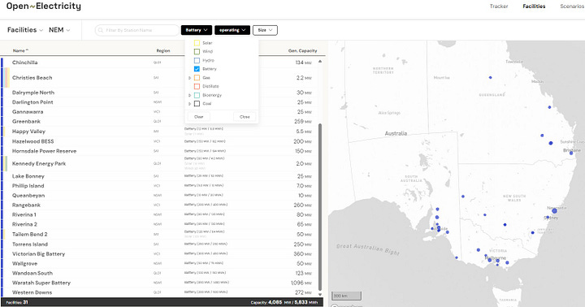Select the Greenbank facility row
Viewport: 585px width, 307px height.
coord(160,122)
